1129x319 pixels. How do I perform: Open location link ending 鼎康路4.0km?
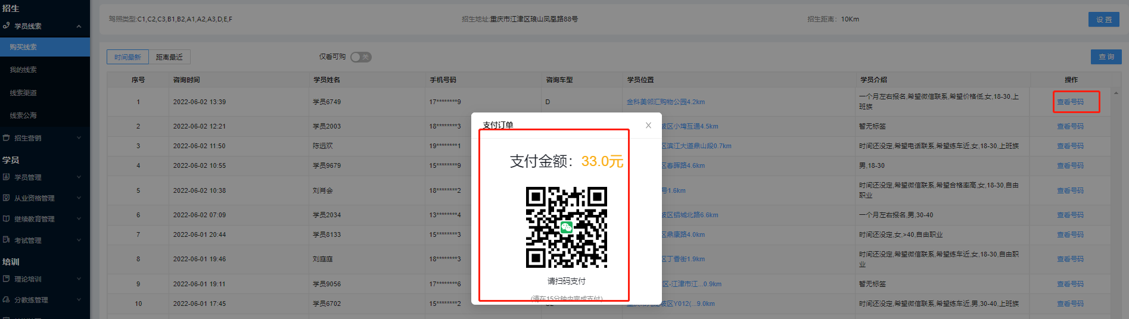683,234
